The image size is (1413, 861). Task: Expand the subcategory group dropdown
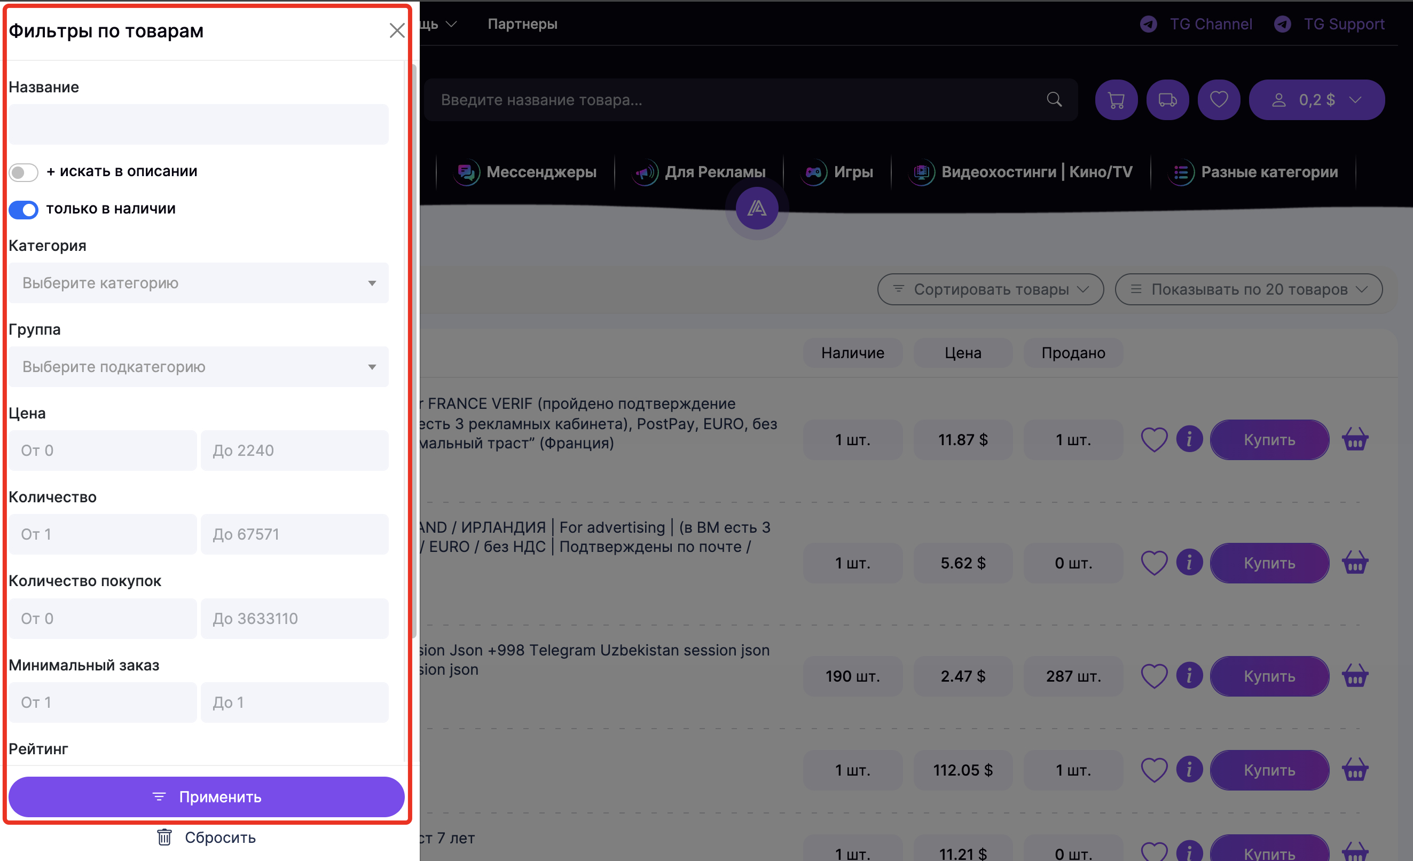[x=199, y=367]
